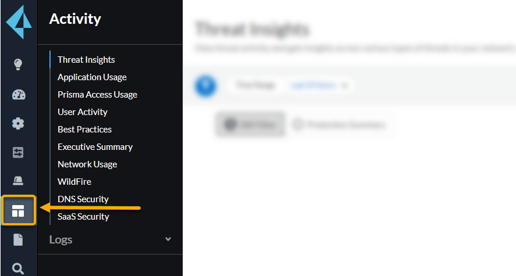Viewport: 516px width, 276px height.
Task: Open the Time Range dropdown
Action: pyautogui.click(x=321, y=85)
